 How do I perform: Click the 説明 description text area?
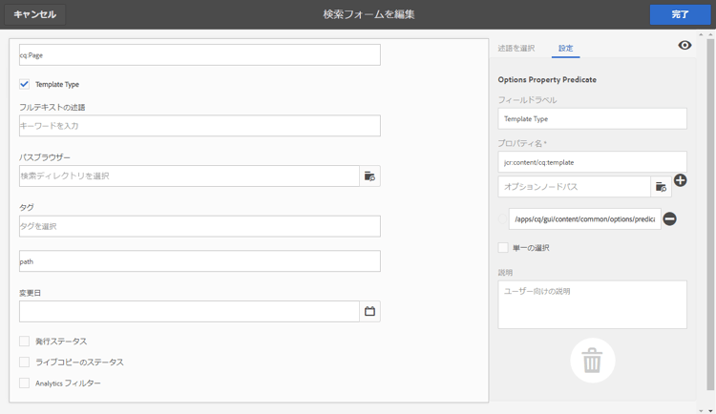pos(592,304)
